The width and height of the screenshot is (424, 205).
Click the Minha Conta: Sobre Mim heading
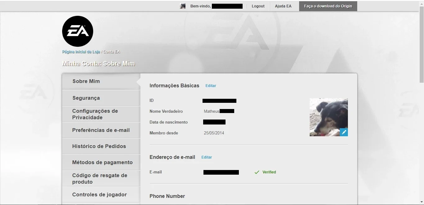98,64
